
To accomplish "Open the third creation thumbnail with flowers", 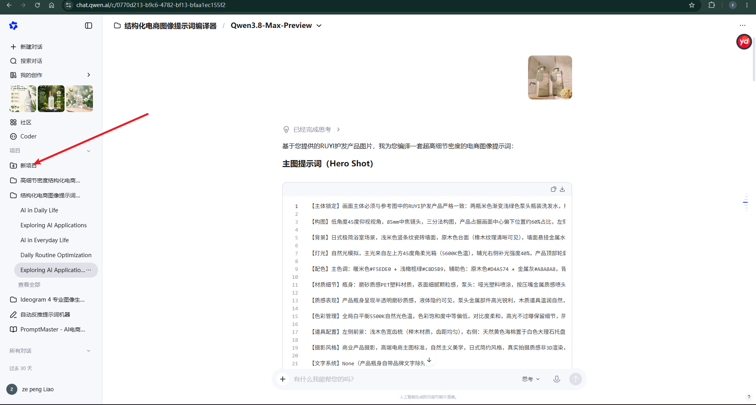I will 80,99.
